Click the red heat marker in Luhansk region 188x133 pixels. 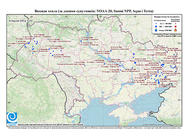167,52
